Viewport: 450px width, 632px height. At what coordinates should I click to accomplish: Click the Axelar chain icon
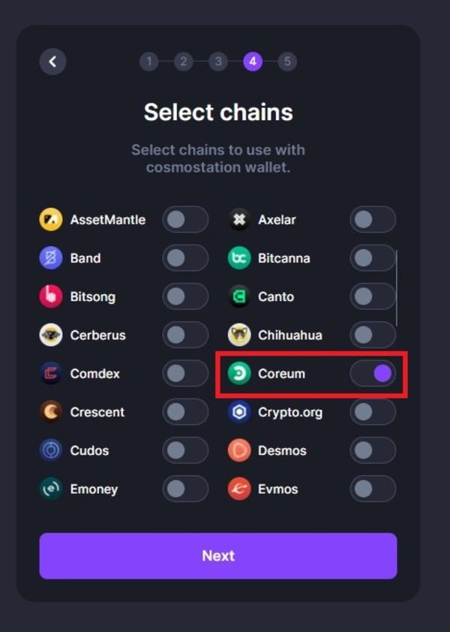[x=239, y=220]
